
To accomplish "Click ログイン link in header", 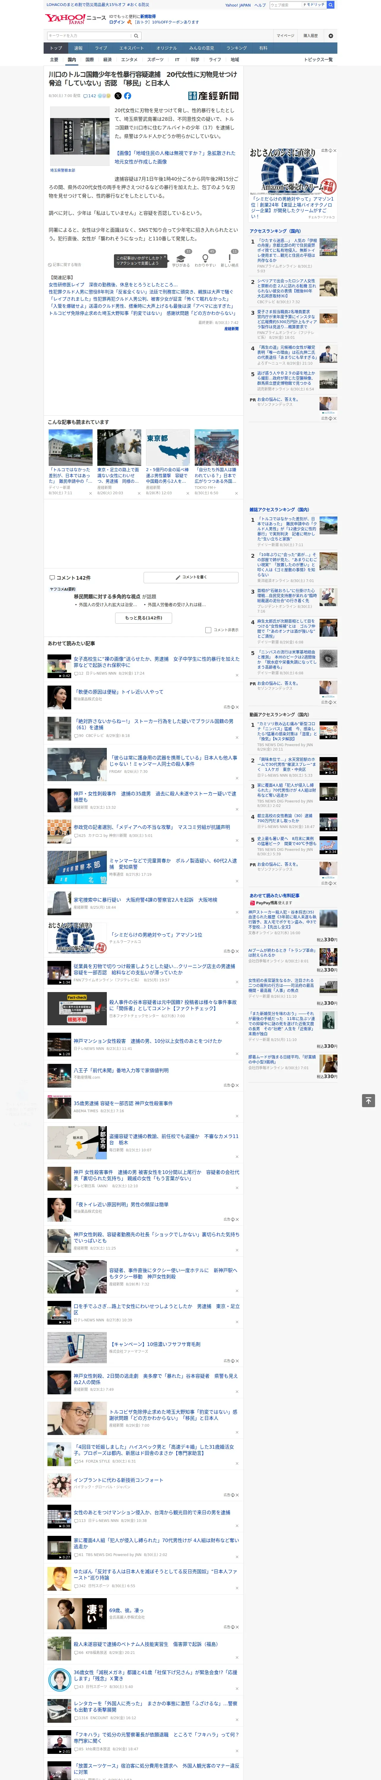I will [x=117, y=22].
